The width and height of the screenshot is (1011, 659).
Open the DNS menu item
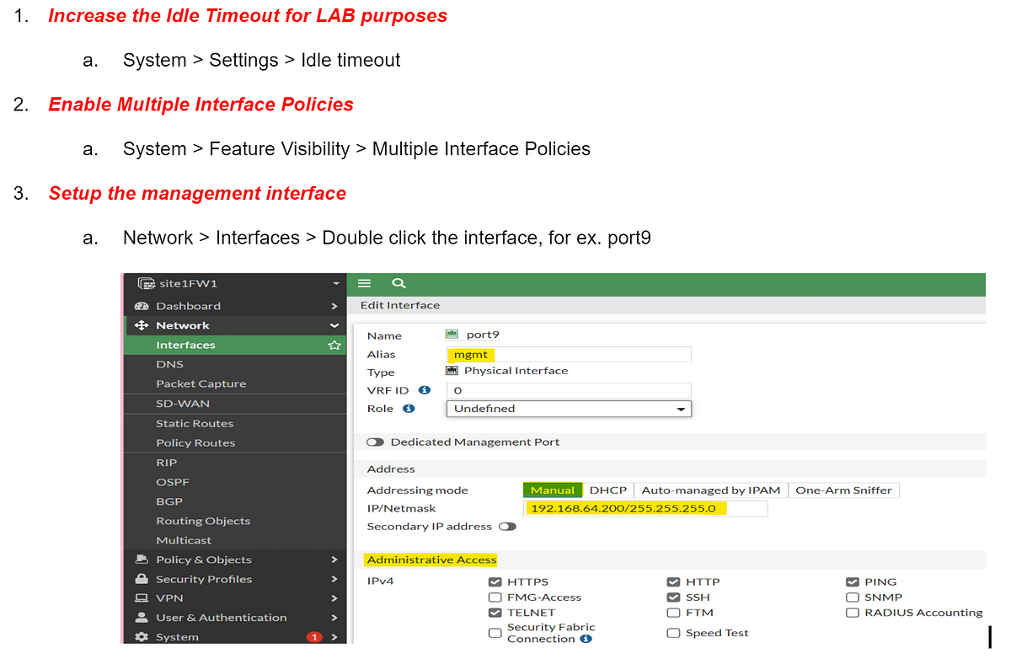(235, 364)
